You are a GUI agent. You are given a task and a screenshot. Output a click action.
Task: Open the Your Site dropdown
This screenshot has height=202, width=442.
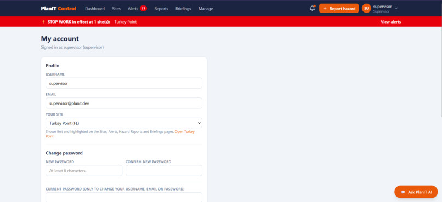(124, 123)
